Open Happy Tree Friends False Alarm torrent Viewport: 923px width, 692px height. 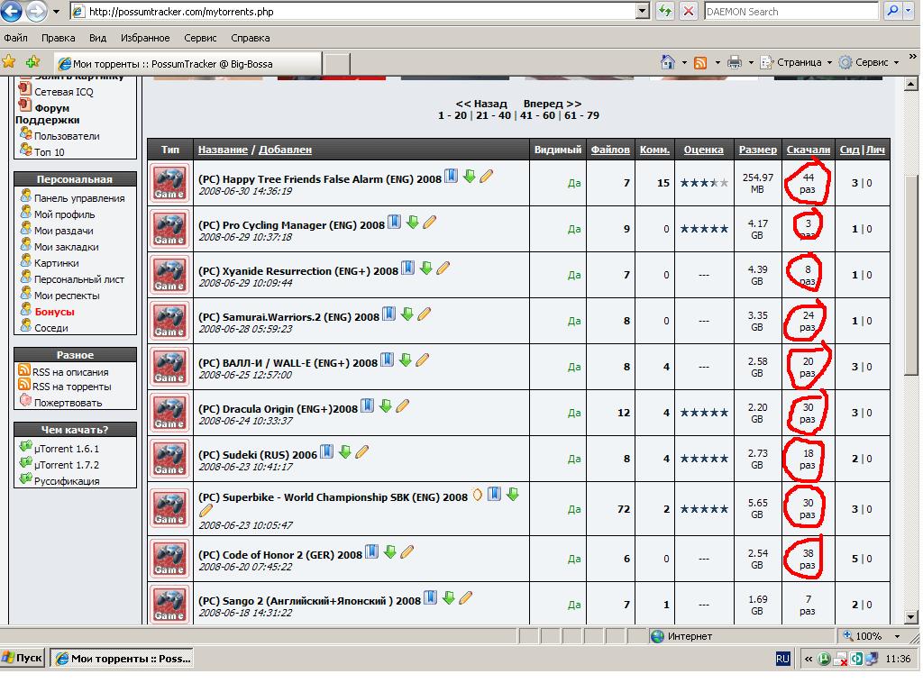point(320,179)
